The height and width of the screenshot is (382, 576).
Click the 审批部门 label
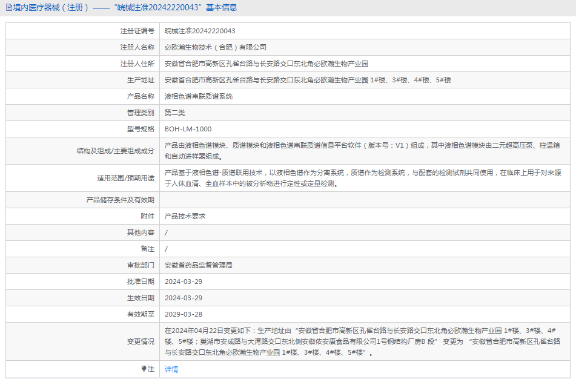pyautogui.click(x=141, y=265)
